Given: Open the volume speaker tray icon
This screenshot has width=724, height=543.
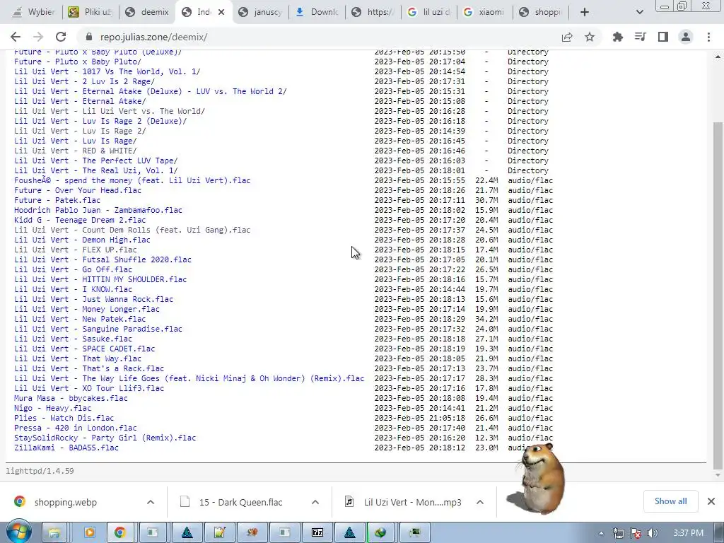Looking at the screenshot, I should [652, 533].
